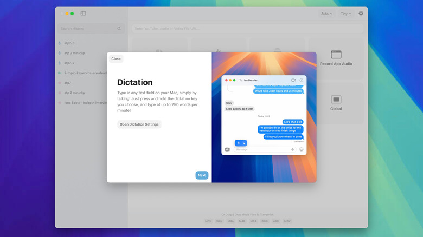Click the OGG format tag
The image size is (423, 237).
coord(265,221)
